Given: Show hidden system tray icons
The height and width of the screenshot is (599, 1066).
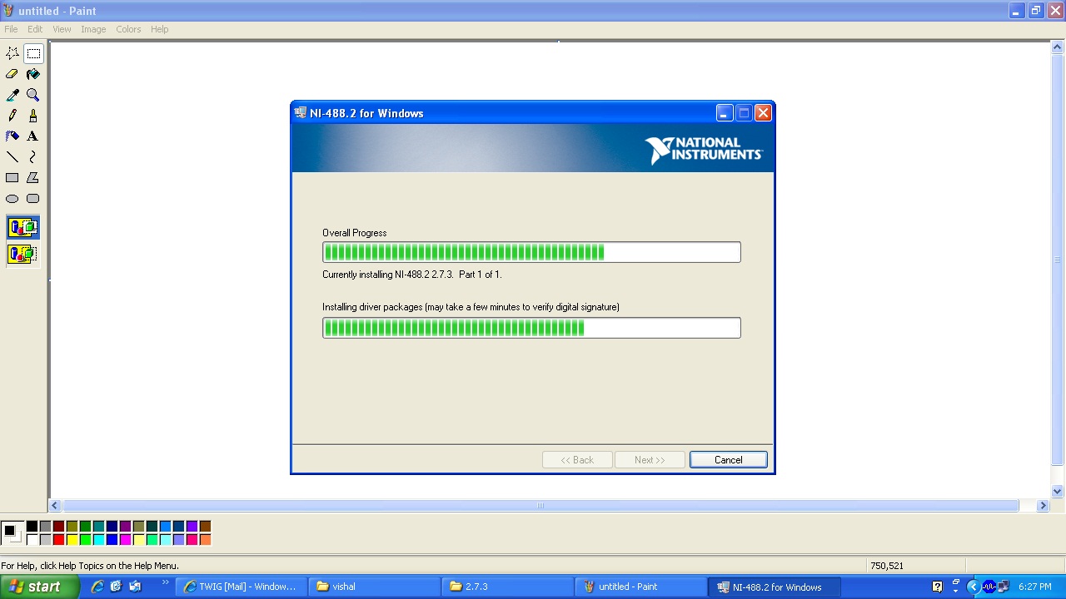Looking at the screenshot, I should [973, 587].
